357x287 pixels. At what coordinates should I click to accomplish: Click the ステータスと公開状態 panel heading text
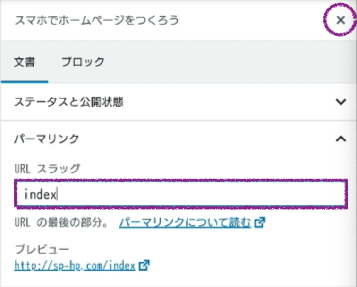69,102
